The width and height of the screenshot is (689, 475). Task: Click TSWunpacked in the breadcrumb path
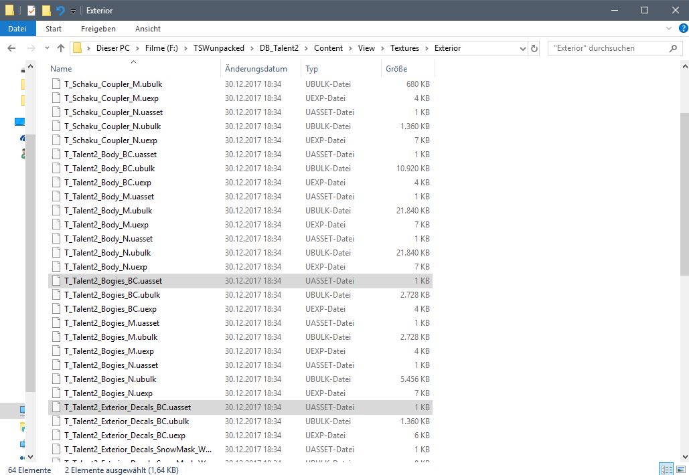216,48
